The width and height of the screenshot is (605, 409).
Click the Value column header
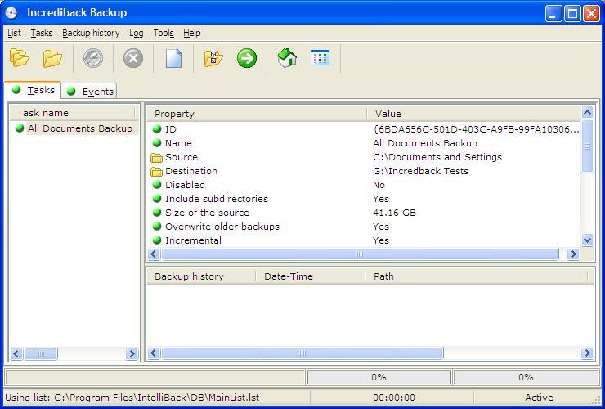(x=474, y=114)
